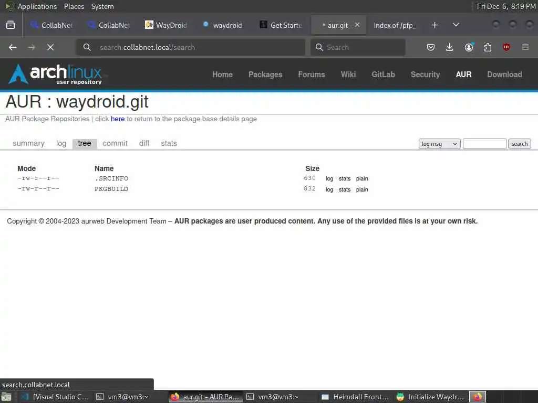This screenshot has height=403, width=538.
Task: Open the Download nav link
Action: (x=504, y=75)
